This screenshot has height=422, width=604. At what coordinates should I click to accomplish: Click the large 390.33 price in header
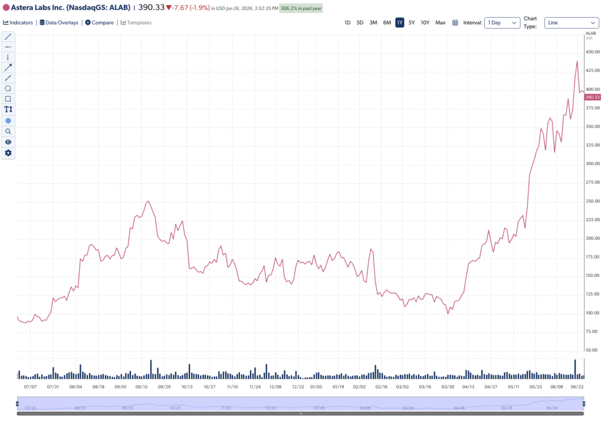coord(152,8)
